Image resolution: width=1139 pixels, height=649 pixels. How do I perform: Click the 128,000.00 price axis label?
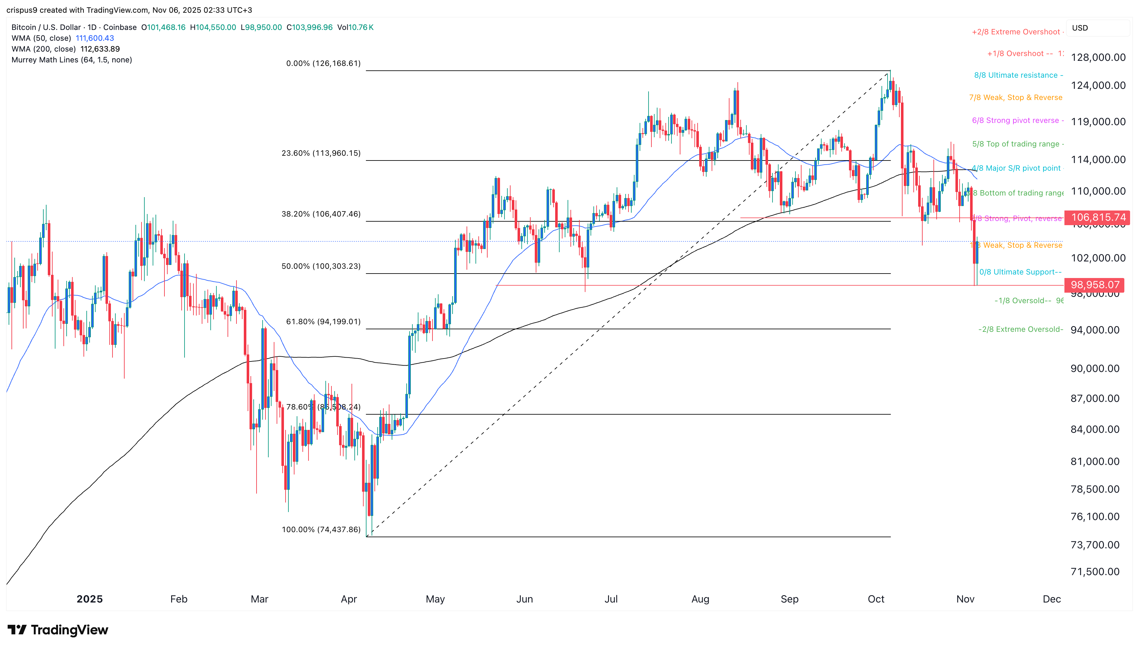1098,58
